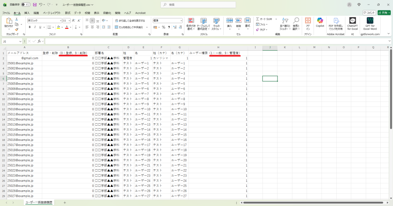Click the Format Painter brush icon
Screen dimensions: 393x206
tap(17, 29)
